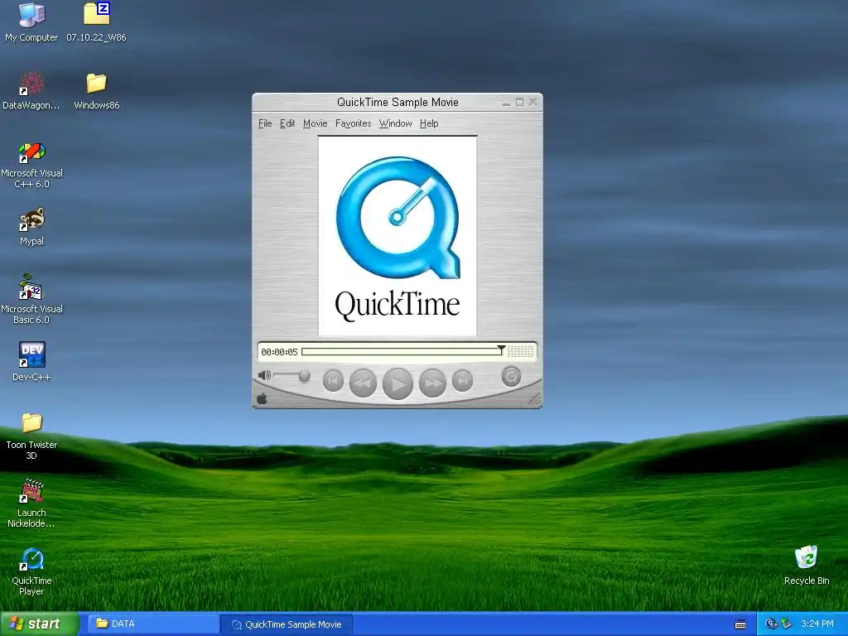Screen dimensions: 848x636
Task: Click the audio level equalizer display
Action: pos(520,351)
